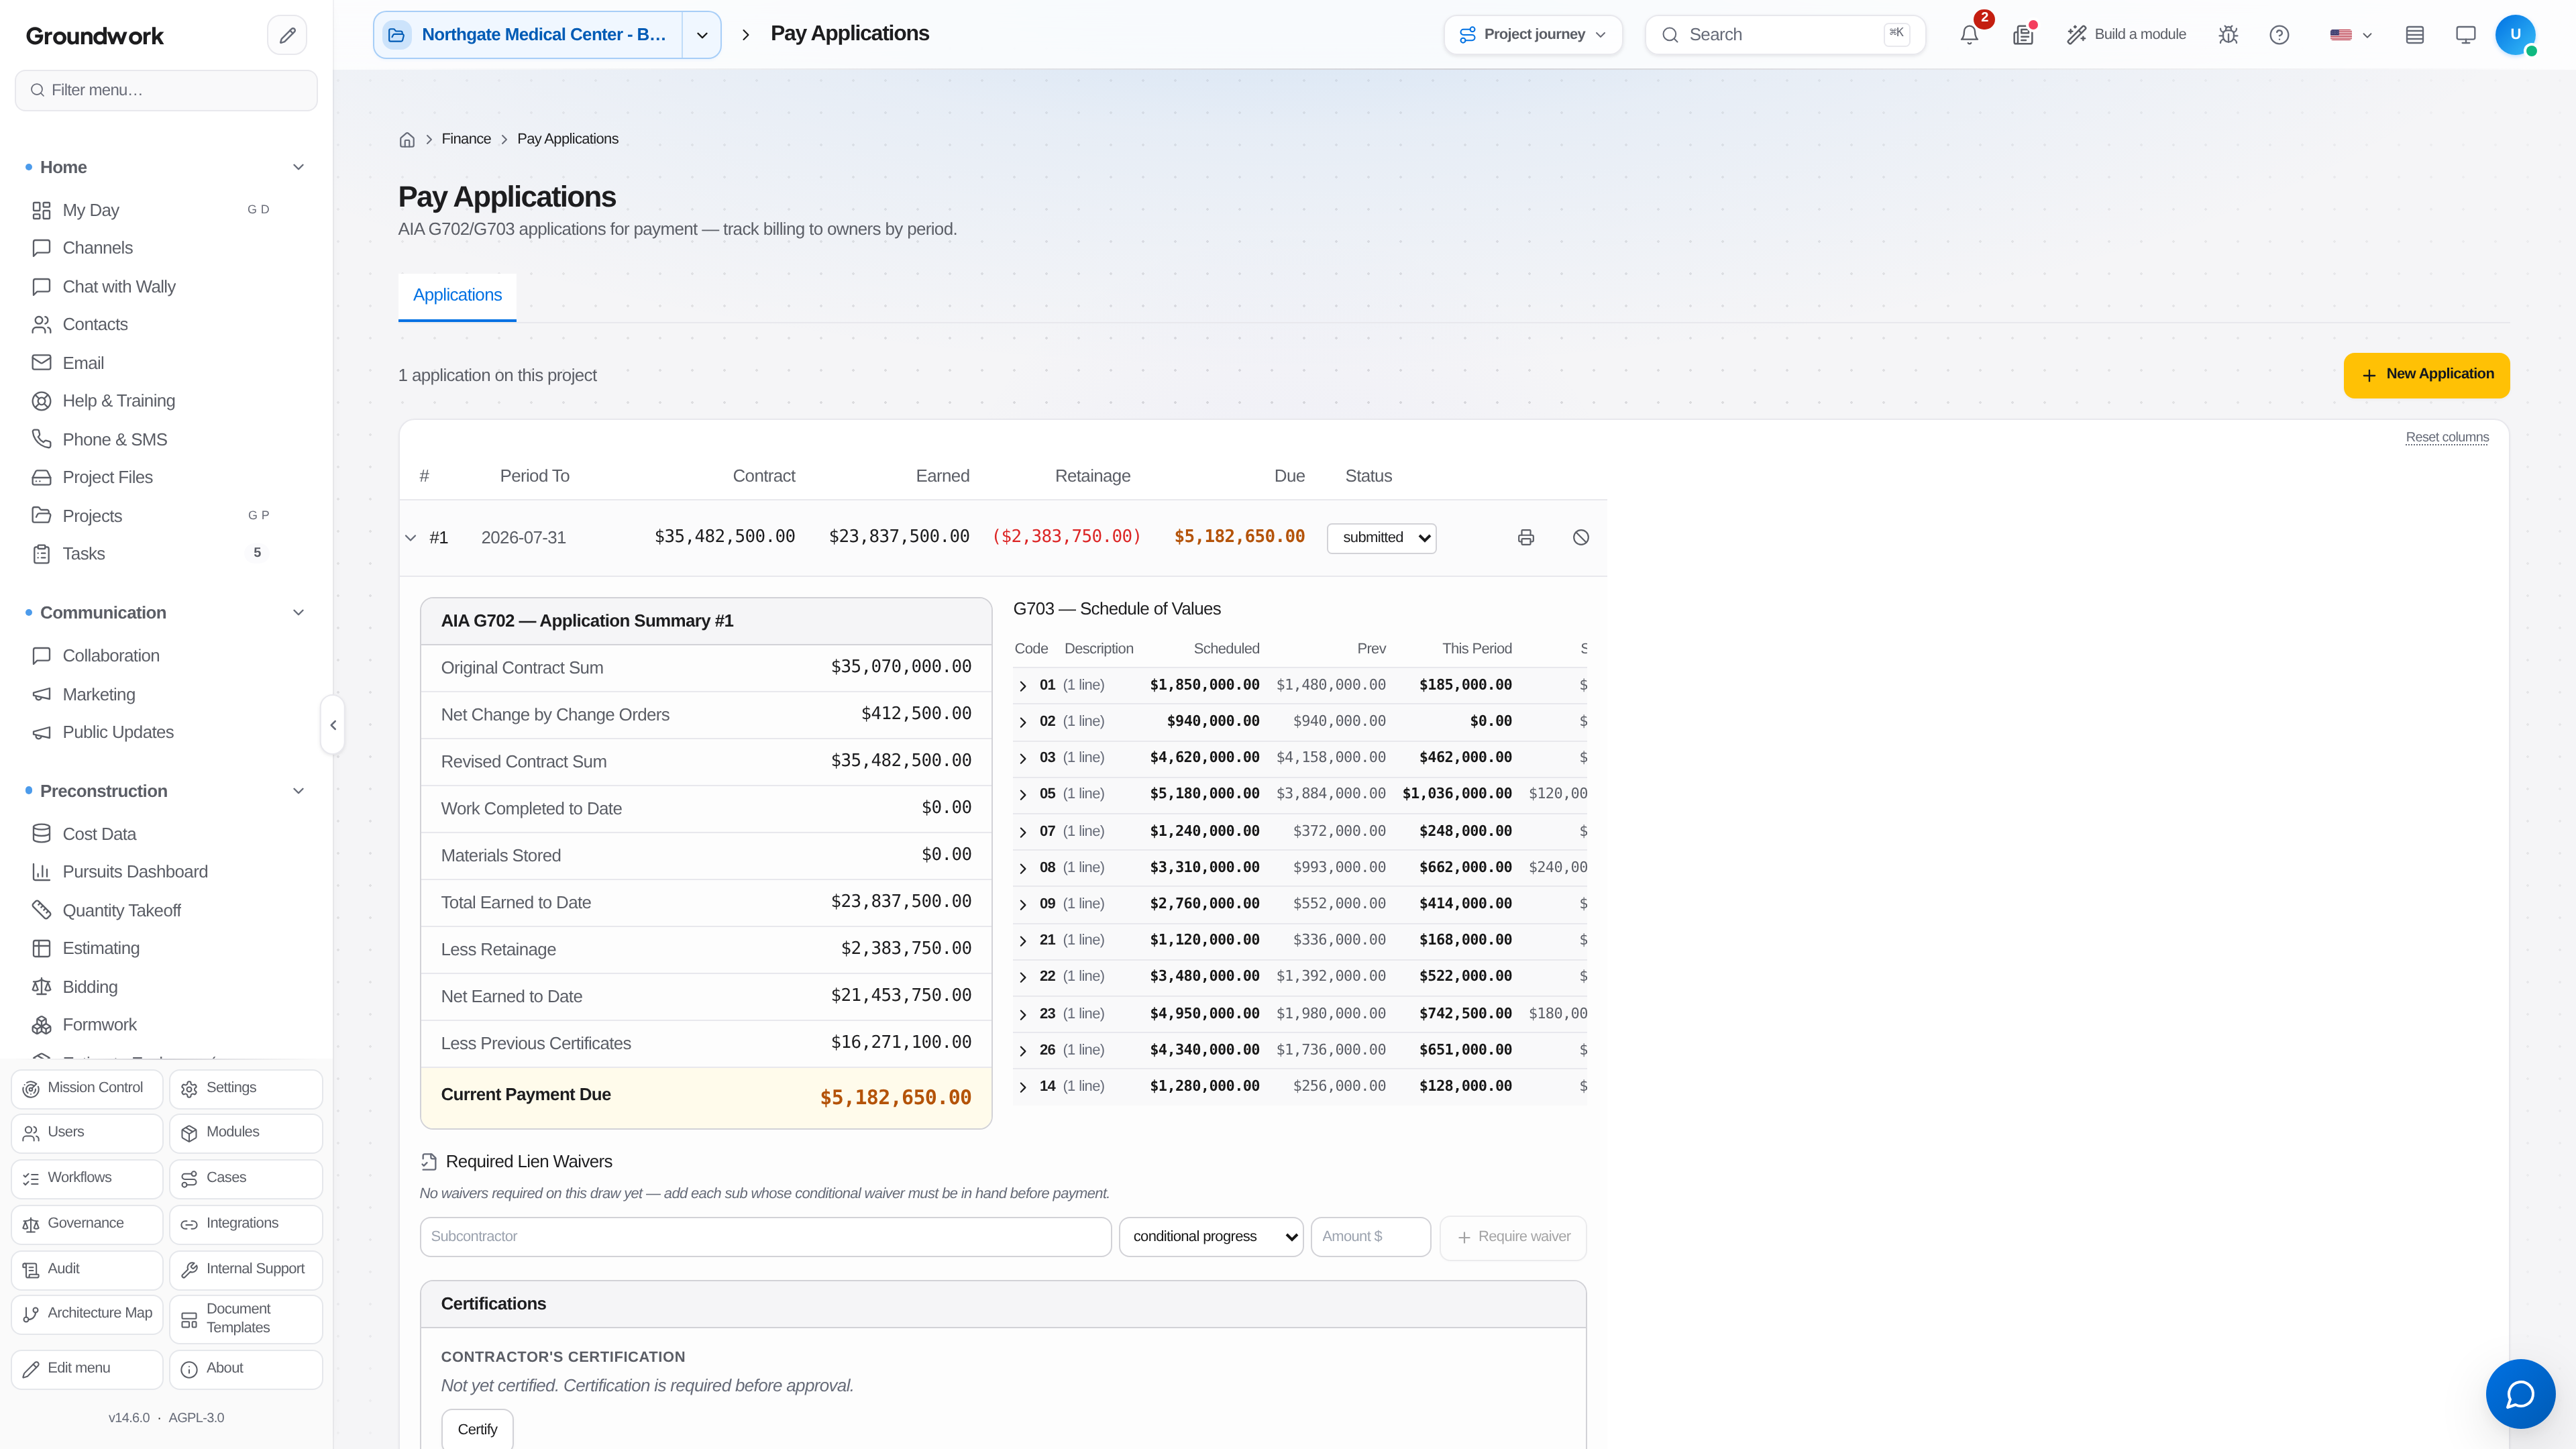Print pay application #1
Viewport: 2576px width, 1449px height.
(1526, 538)
